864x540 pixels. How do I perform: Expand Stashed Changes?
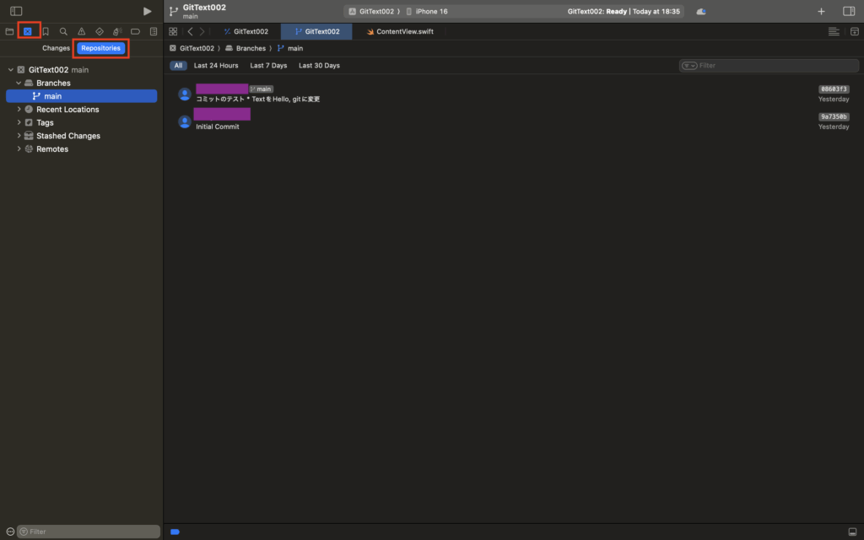(19, 136)
